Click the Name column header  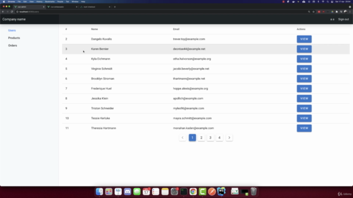(x=94, y=29)
